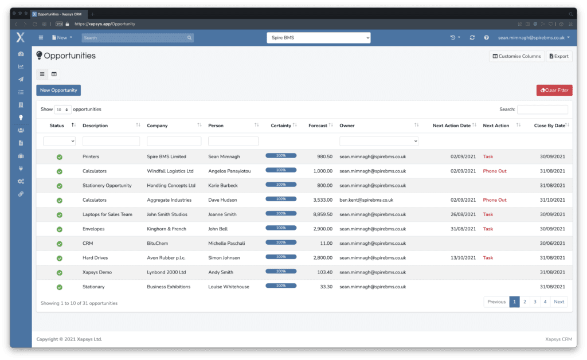
Task: Click the red Clear Filter button
Action: 554,90
